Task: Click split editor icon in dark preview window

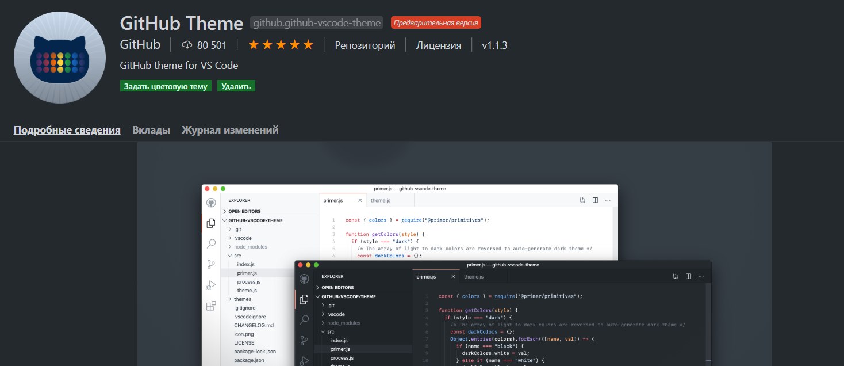Action: 688,276
